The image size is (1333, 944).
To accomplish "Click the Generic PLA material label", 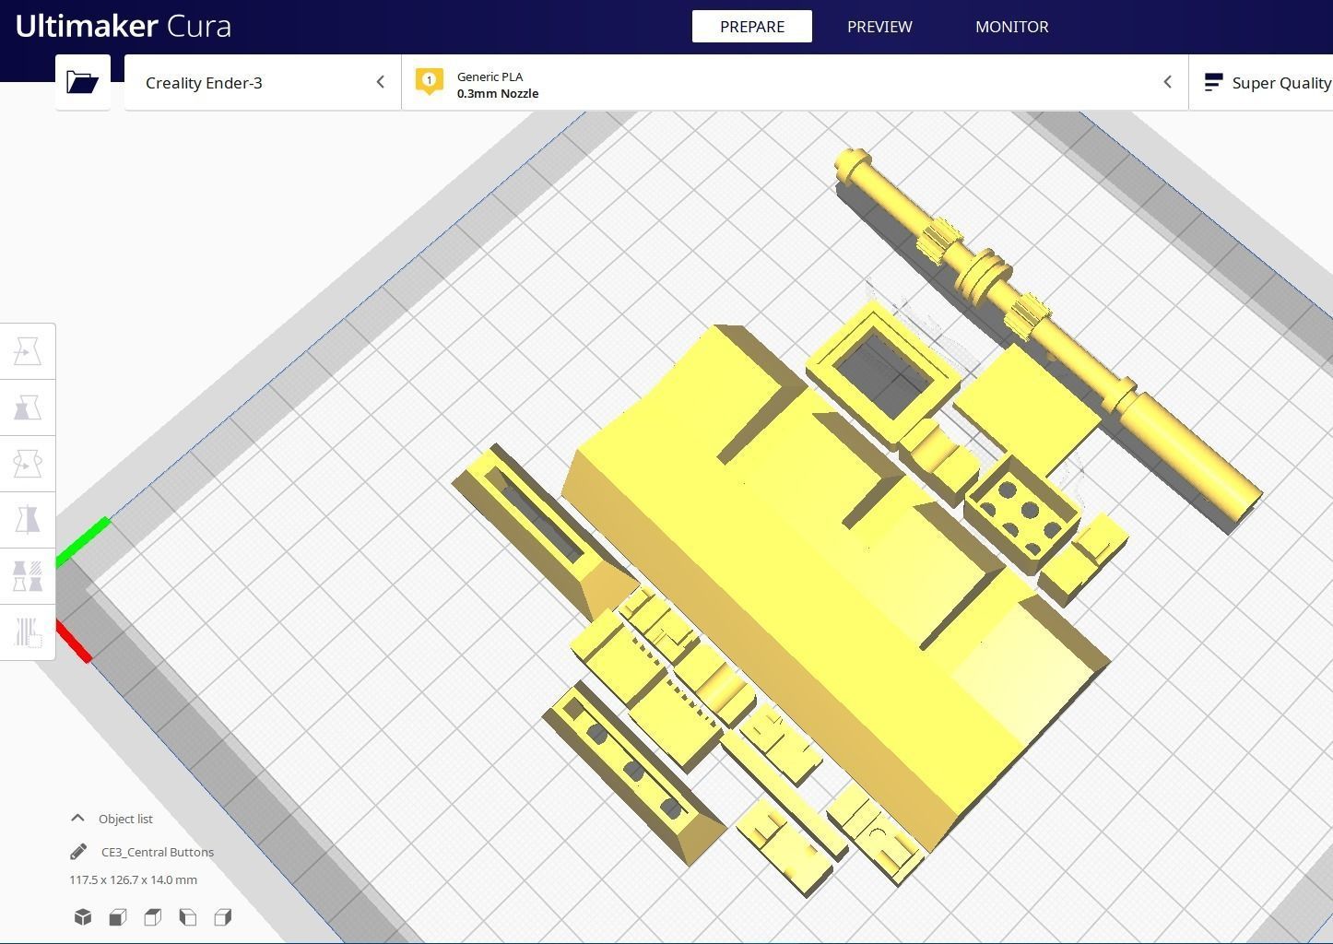I will tap(490, 77).
